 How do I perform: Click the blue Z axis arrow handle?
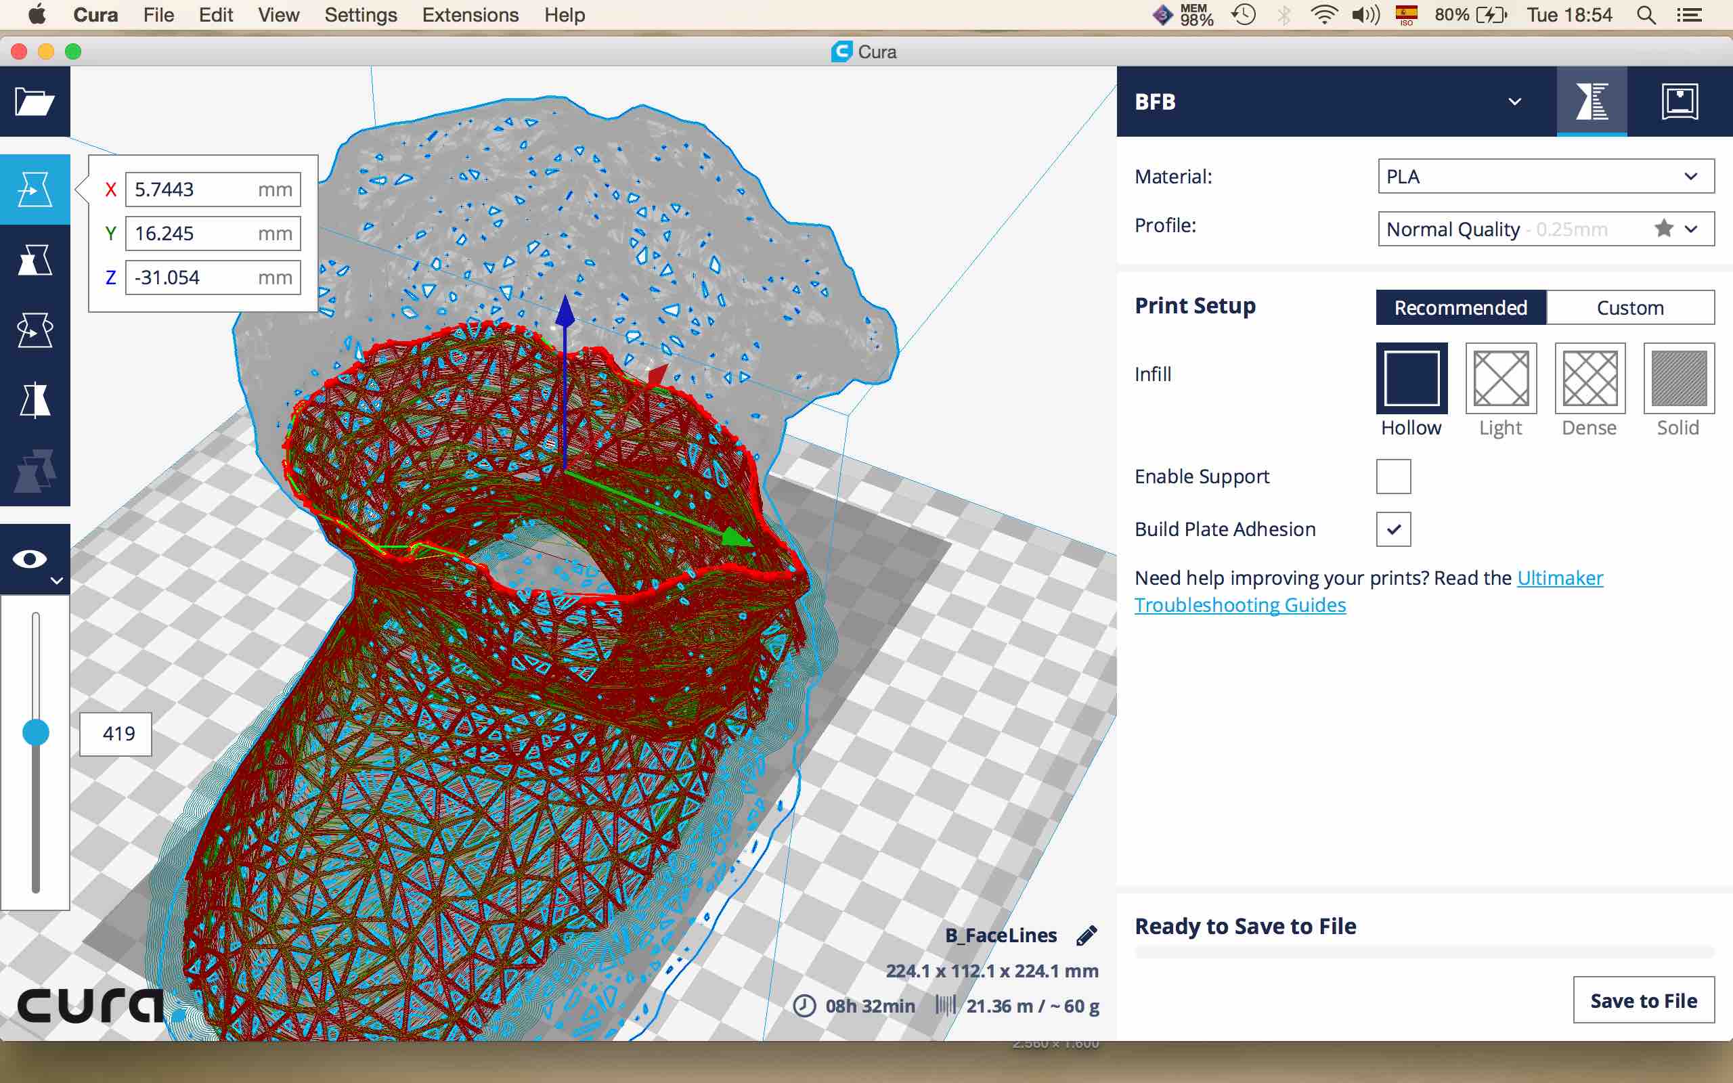pyautogui.click(x=565, y=311)
